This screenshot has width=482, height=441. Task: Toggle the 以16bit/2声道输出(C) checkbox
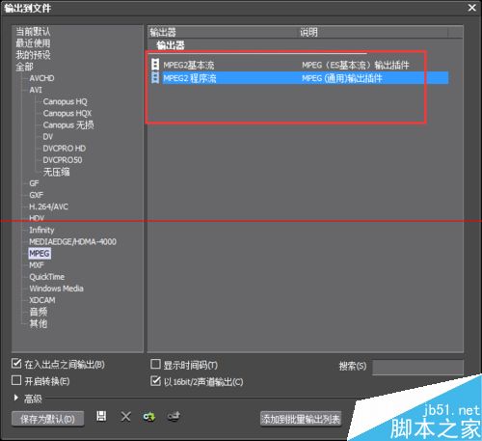point(155,381)
